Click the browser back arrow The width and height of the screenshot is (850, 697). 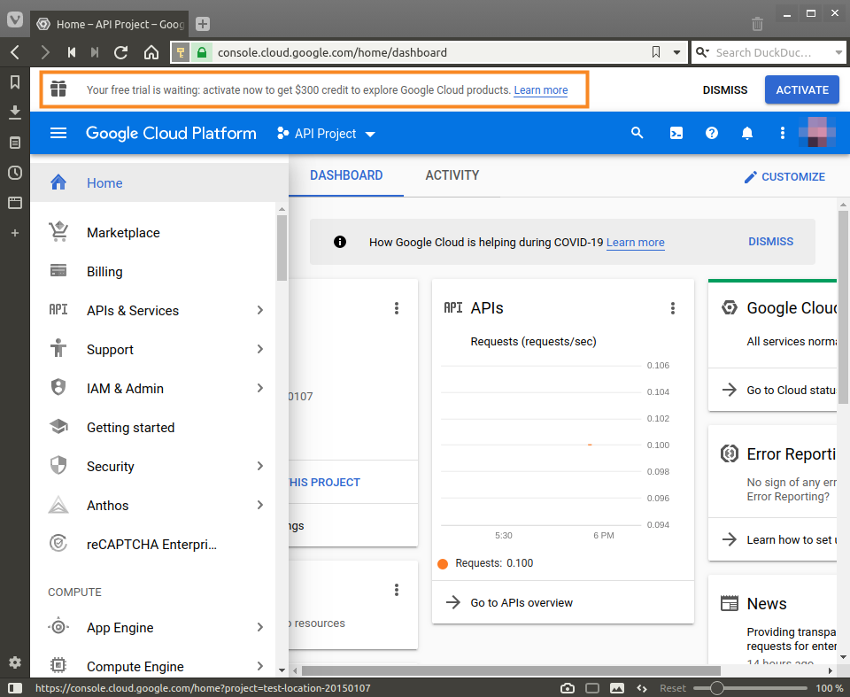pyautogui.click(x=15, y=52)
